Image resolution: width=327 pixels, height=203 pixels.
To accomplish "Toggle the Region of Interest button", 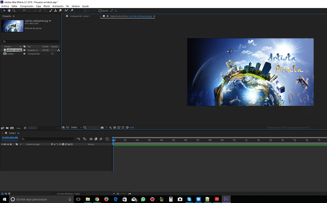I will (x=115, y=127).
